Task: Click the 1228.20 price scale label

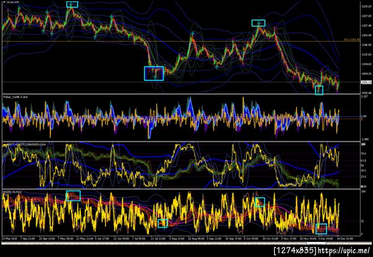Action: (x=366, y=6)
